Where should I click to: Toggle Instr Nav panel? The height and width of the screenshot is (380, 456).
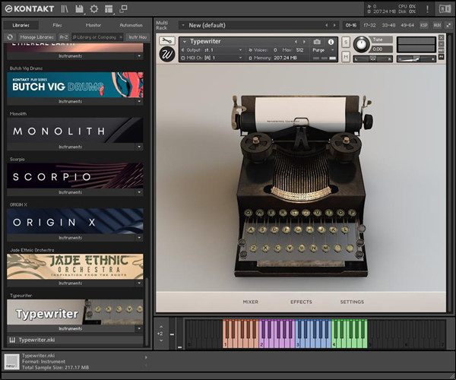coord(138,37)
